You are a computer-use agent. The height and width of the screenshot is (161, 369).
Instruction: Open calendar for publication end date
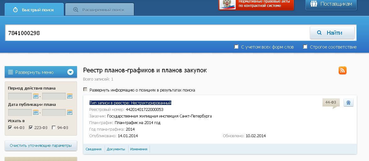point(70,112)
